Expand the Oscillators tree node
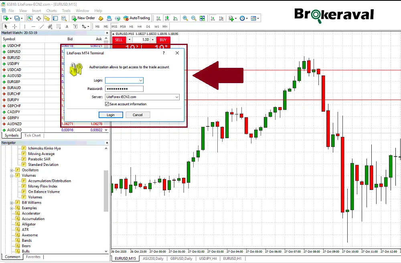 12,170
